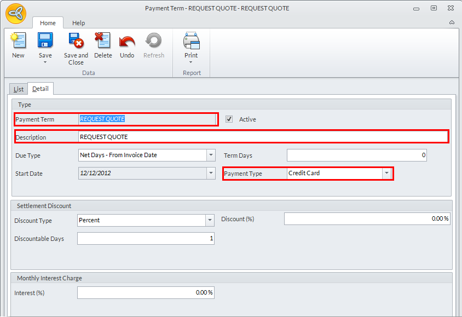Open the Discount Type dropdown
462x317 pixels.
point(210,220)
